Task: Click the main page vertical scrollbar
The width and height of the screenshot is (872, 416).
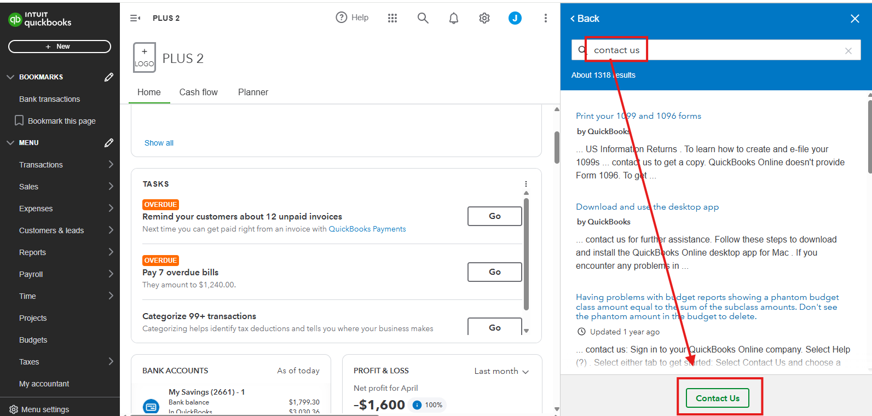Action: (557, 148)
